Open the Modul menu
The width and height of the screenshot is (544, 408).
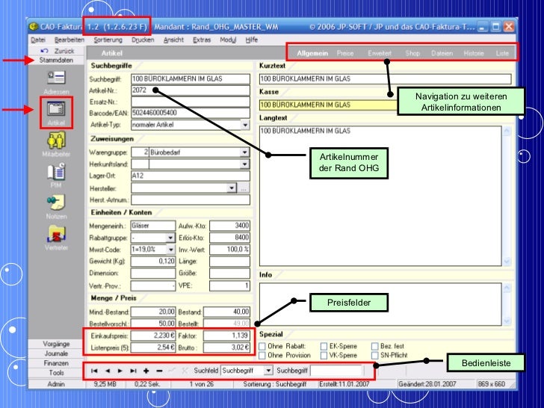point(228,40)
